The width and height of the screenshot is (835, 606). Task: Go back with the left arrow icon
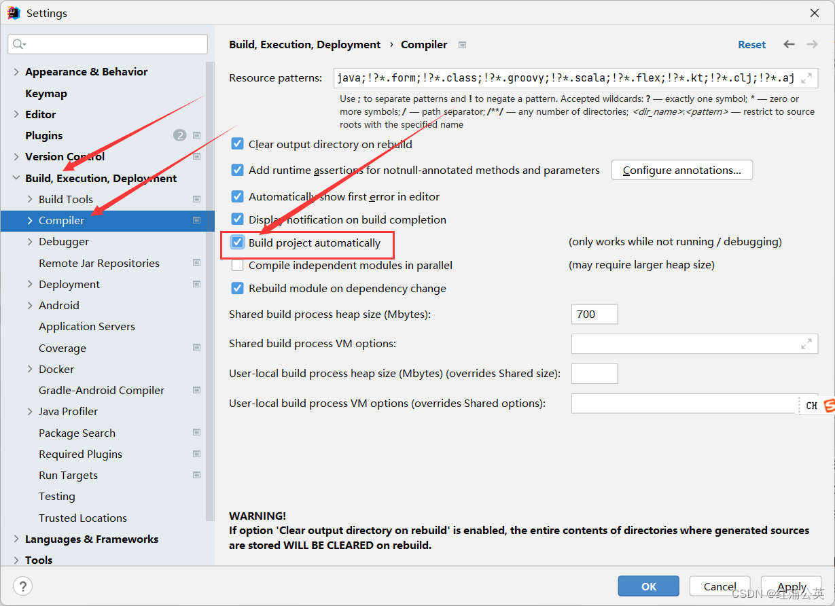pyautogui.click(x=789, y=44)
